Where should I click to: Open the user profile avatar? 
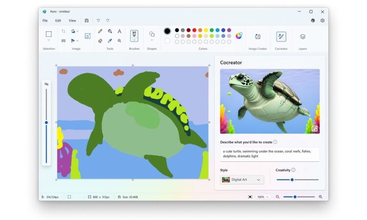point(313,21)
